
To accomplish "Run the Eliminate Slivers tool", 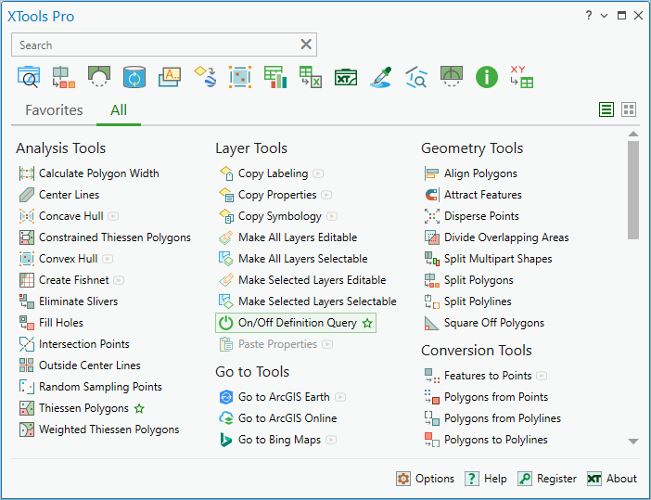I will [69, 301].
